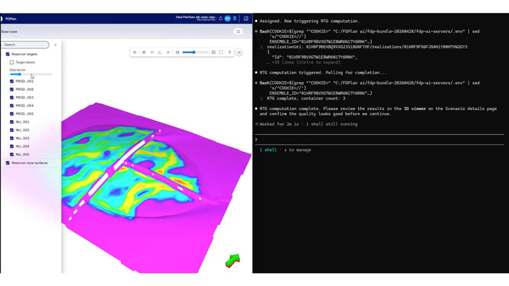Click the 'PROD_003' label text
Viewport: 509px width, 286px height.
tap(24, 98)
